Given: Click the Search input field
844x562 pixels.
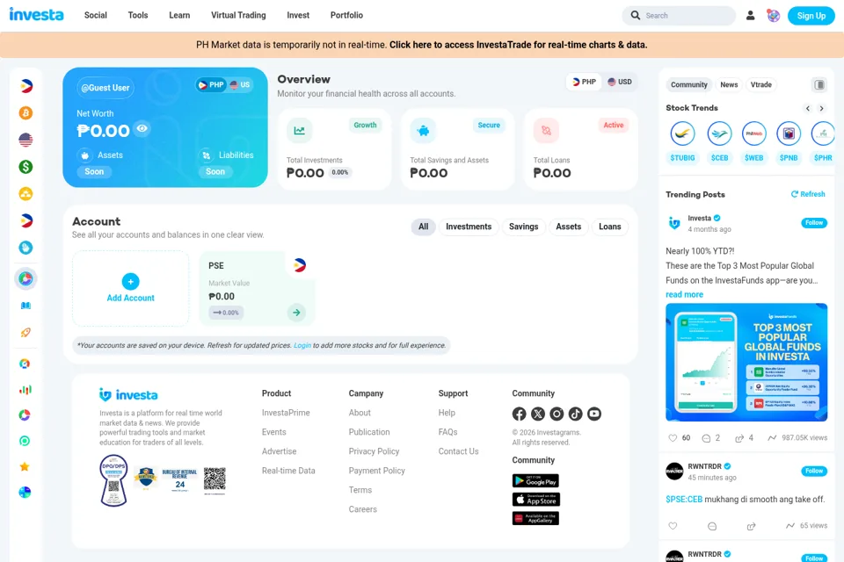Looking at the screenshot, I should tap(679, 16).
